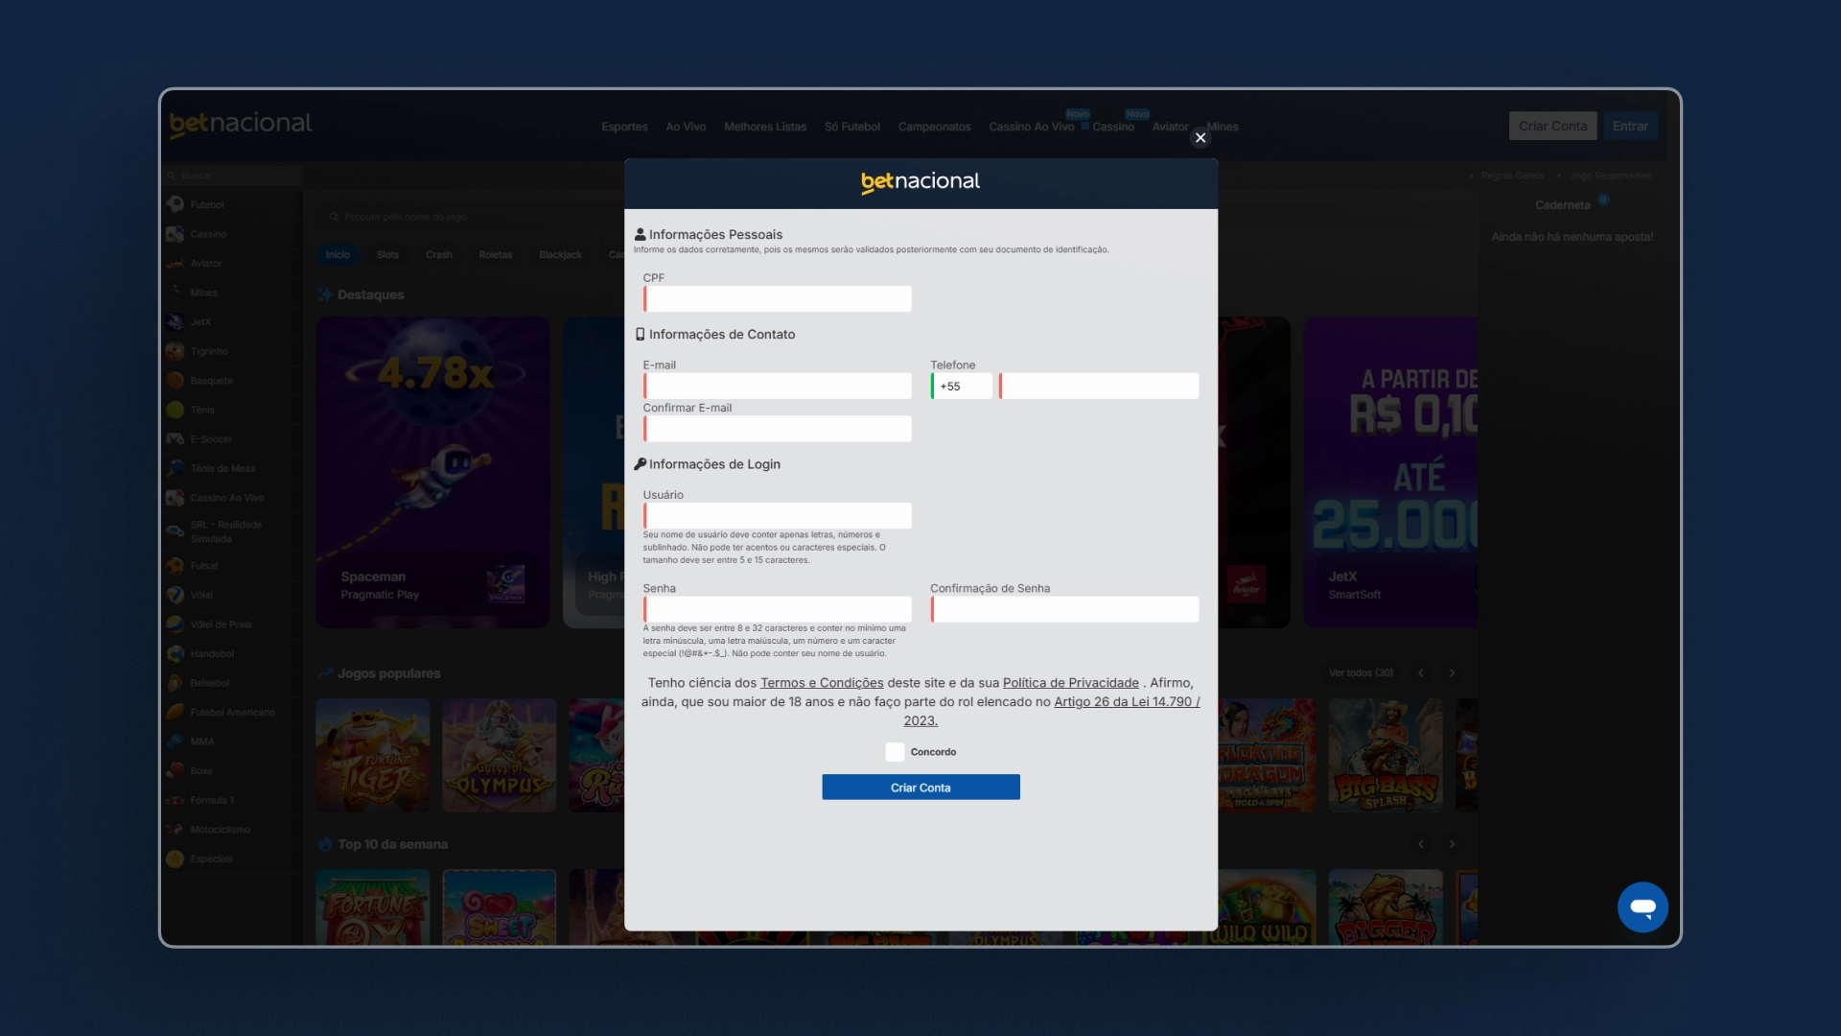Switch to the Slots tab
The height and width of the screenshot is (1036, 1841).
387,255
